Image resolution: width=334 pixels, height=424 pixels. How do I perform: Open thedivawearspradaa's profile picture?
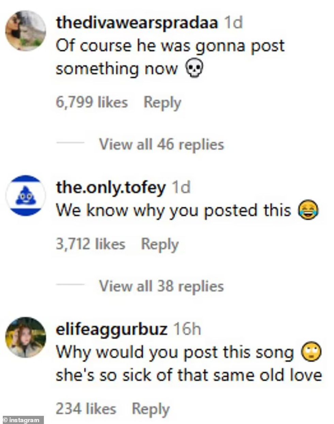pyautogui.click(x=26, y=31)
